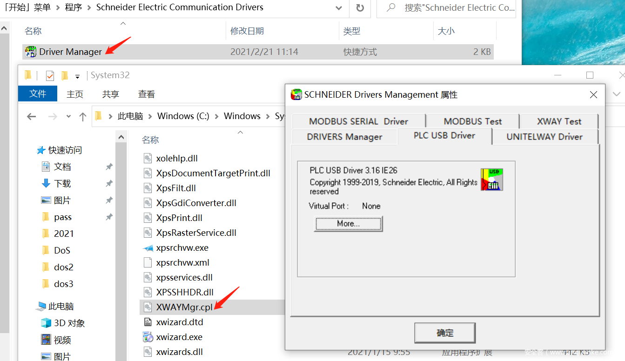The image size is (625, 361).
Task: Click the PLC USB Driver logo icon
Action: (491, 180)
